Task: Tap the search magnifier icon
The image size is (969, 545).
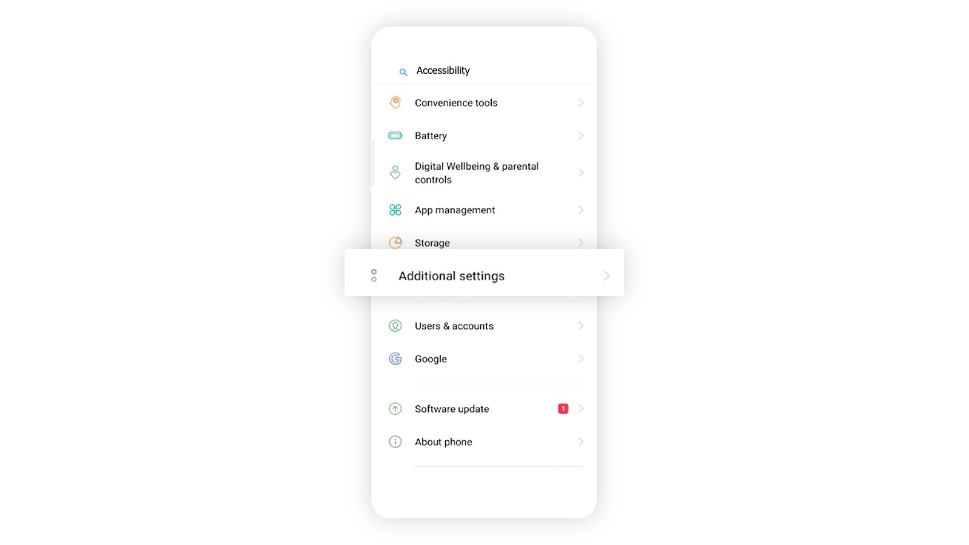Action: coord(403,72)
